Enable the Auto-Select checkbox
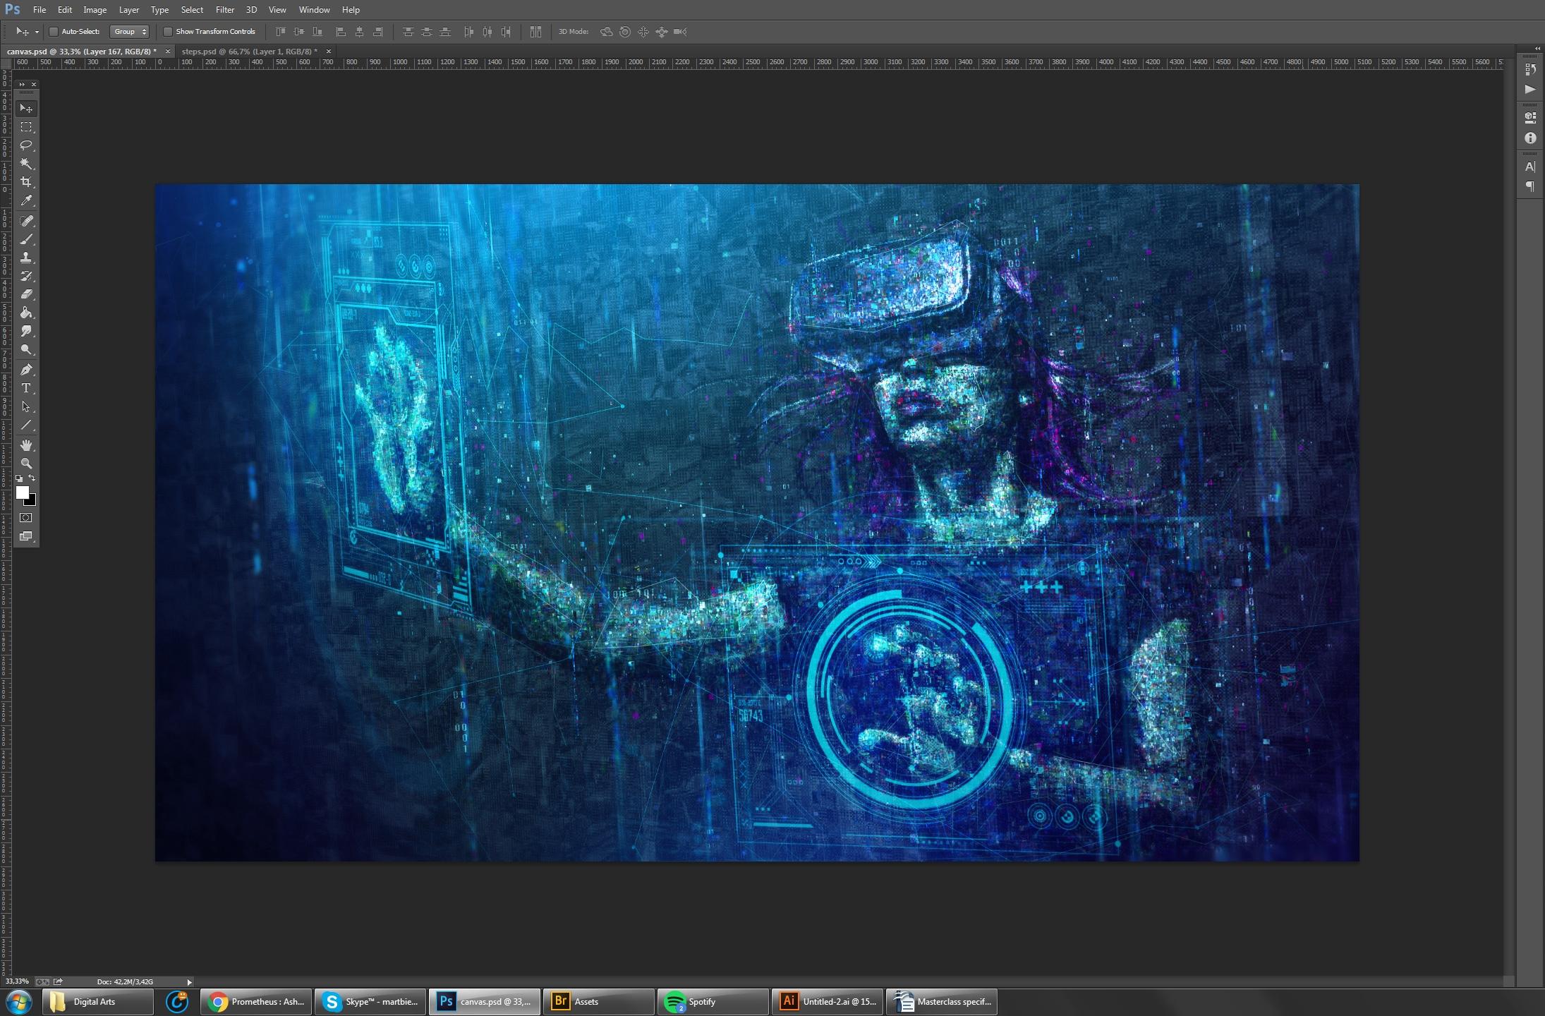This screenshot has width=1545, height=1016. click(x=54, y=32)
